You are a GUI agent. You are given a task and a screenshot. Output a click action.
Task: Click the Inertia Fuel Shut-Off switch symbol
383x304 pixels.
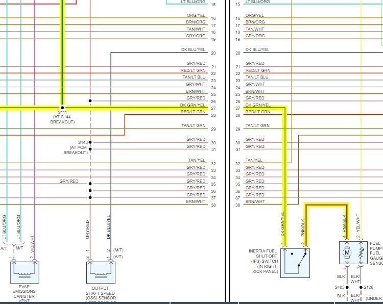click(x=295, y=263)
